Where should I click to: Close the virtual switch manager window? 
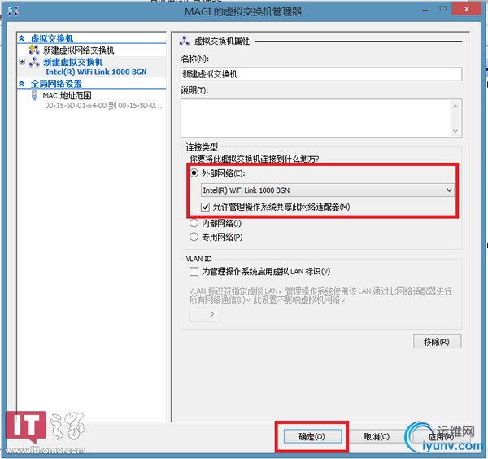467,9
